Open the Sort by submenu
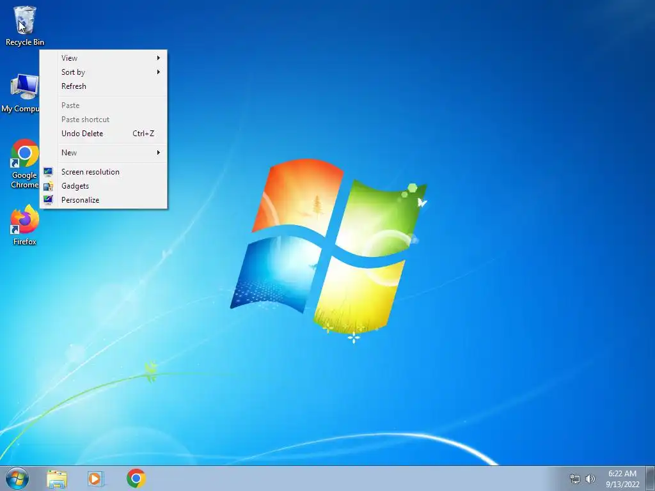Image resolution: width=655 pixels, height=491 pixels. 104,72
